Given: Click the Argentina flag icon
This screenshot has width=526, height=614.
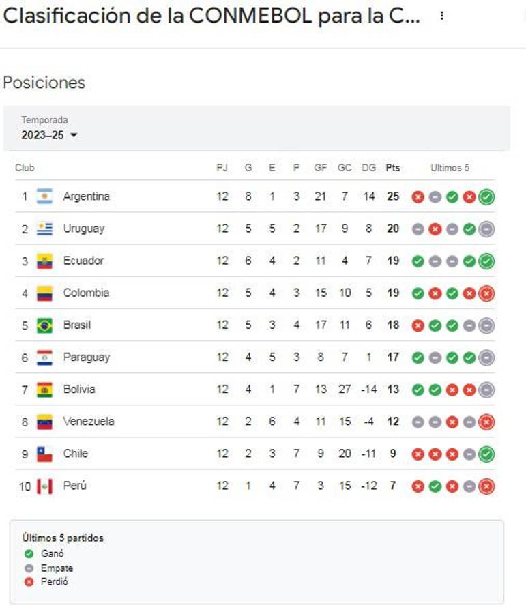Looking at the screenshot, I should point(45,196).
